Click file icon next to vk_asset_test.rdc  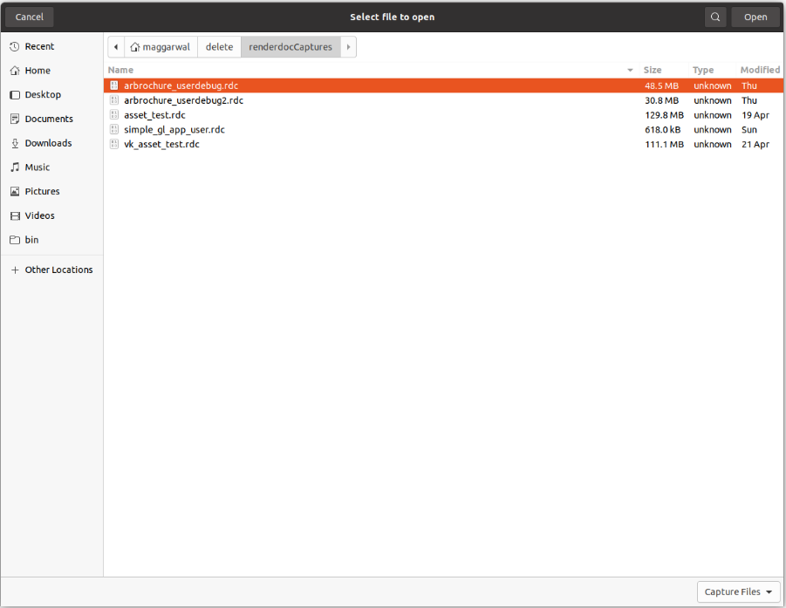pyautogui.click(x=114, y=144)
